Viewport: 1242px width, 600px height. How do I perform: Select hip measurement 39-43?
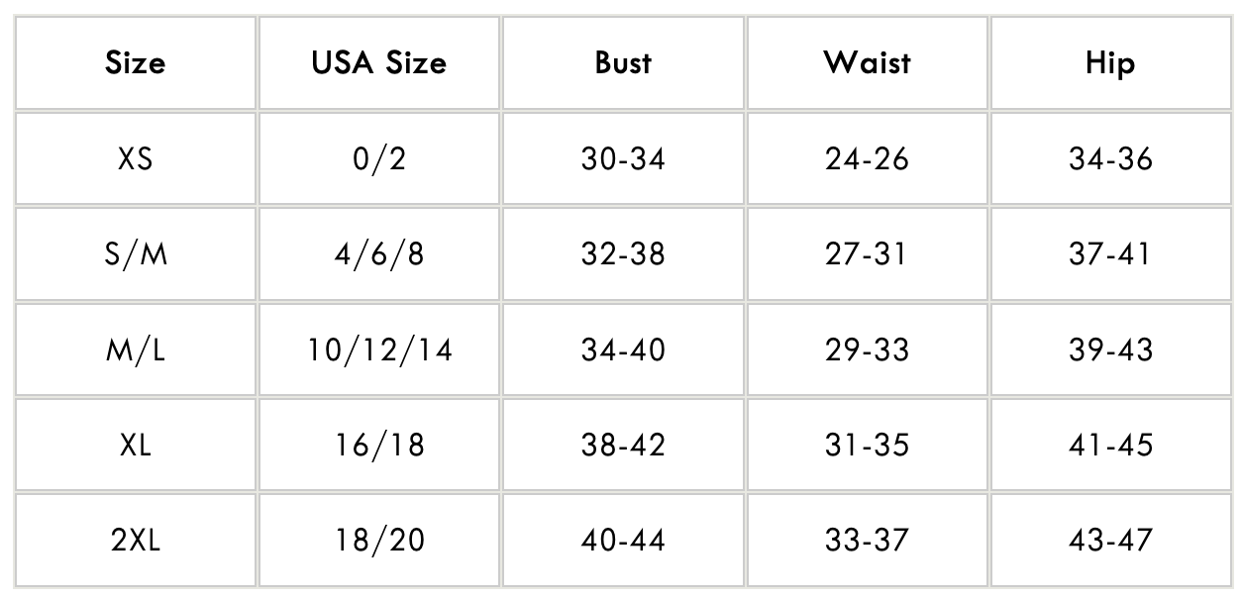tap(1110, 350)
